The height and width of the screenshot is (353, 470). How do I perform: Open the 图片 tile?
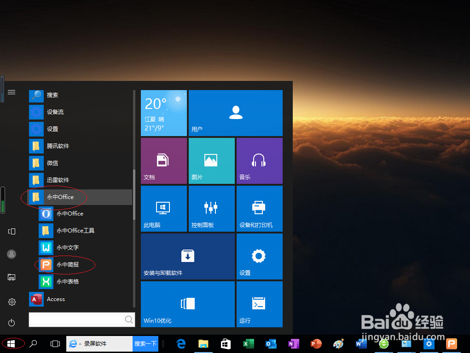[x=212, y=161]
